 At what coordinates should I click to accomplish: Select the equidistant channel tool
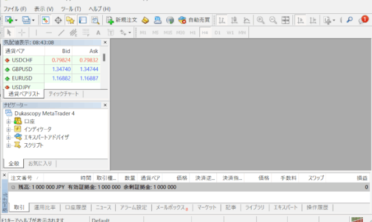coord(73,32)
